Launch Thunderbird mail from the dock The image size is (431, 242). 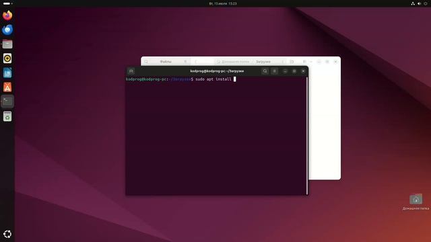(x=7, y=30)
